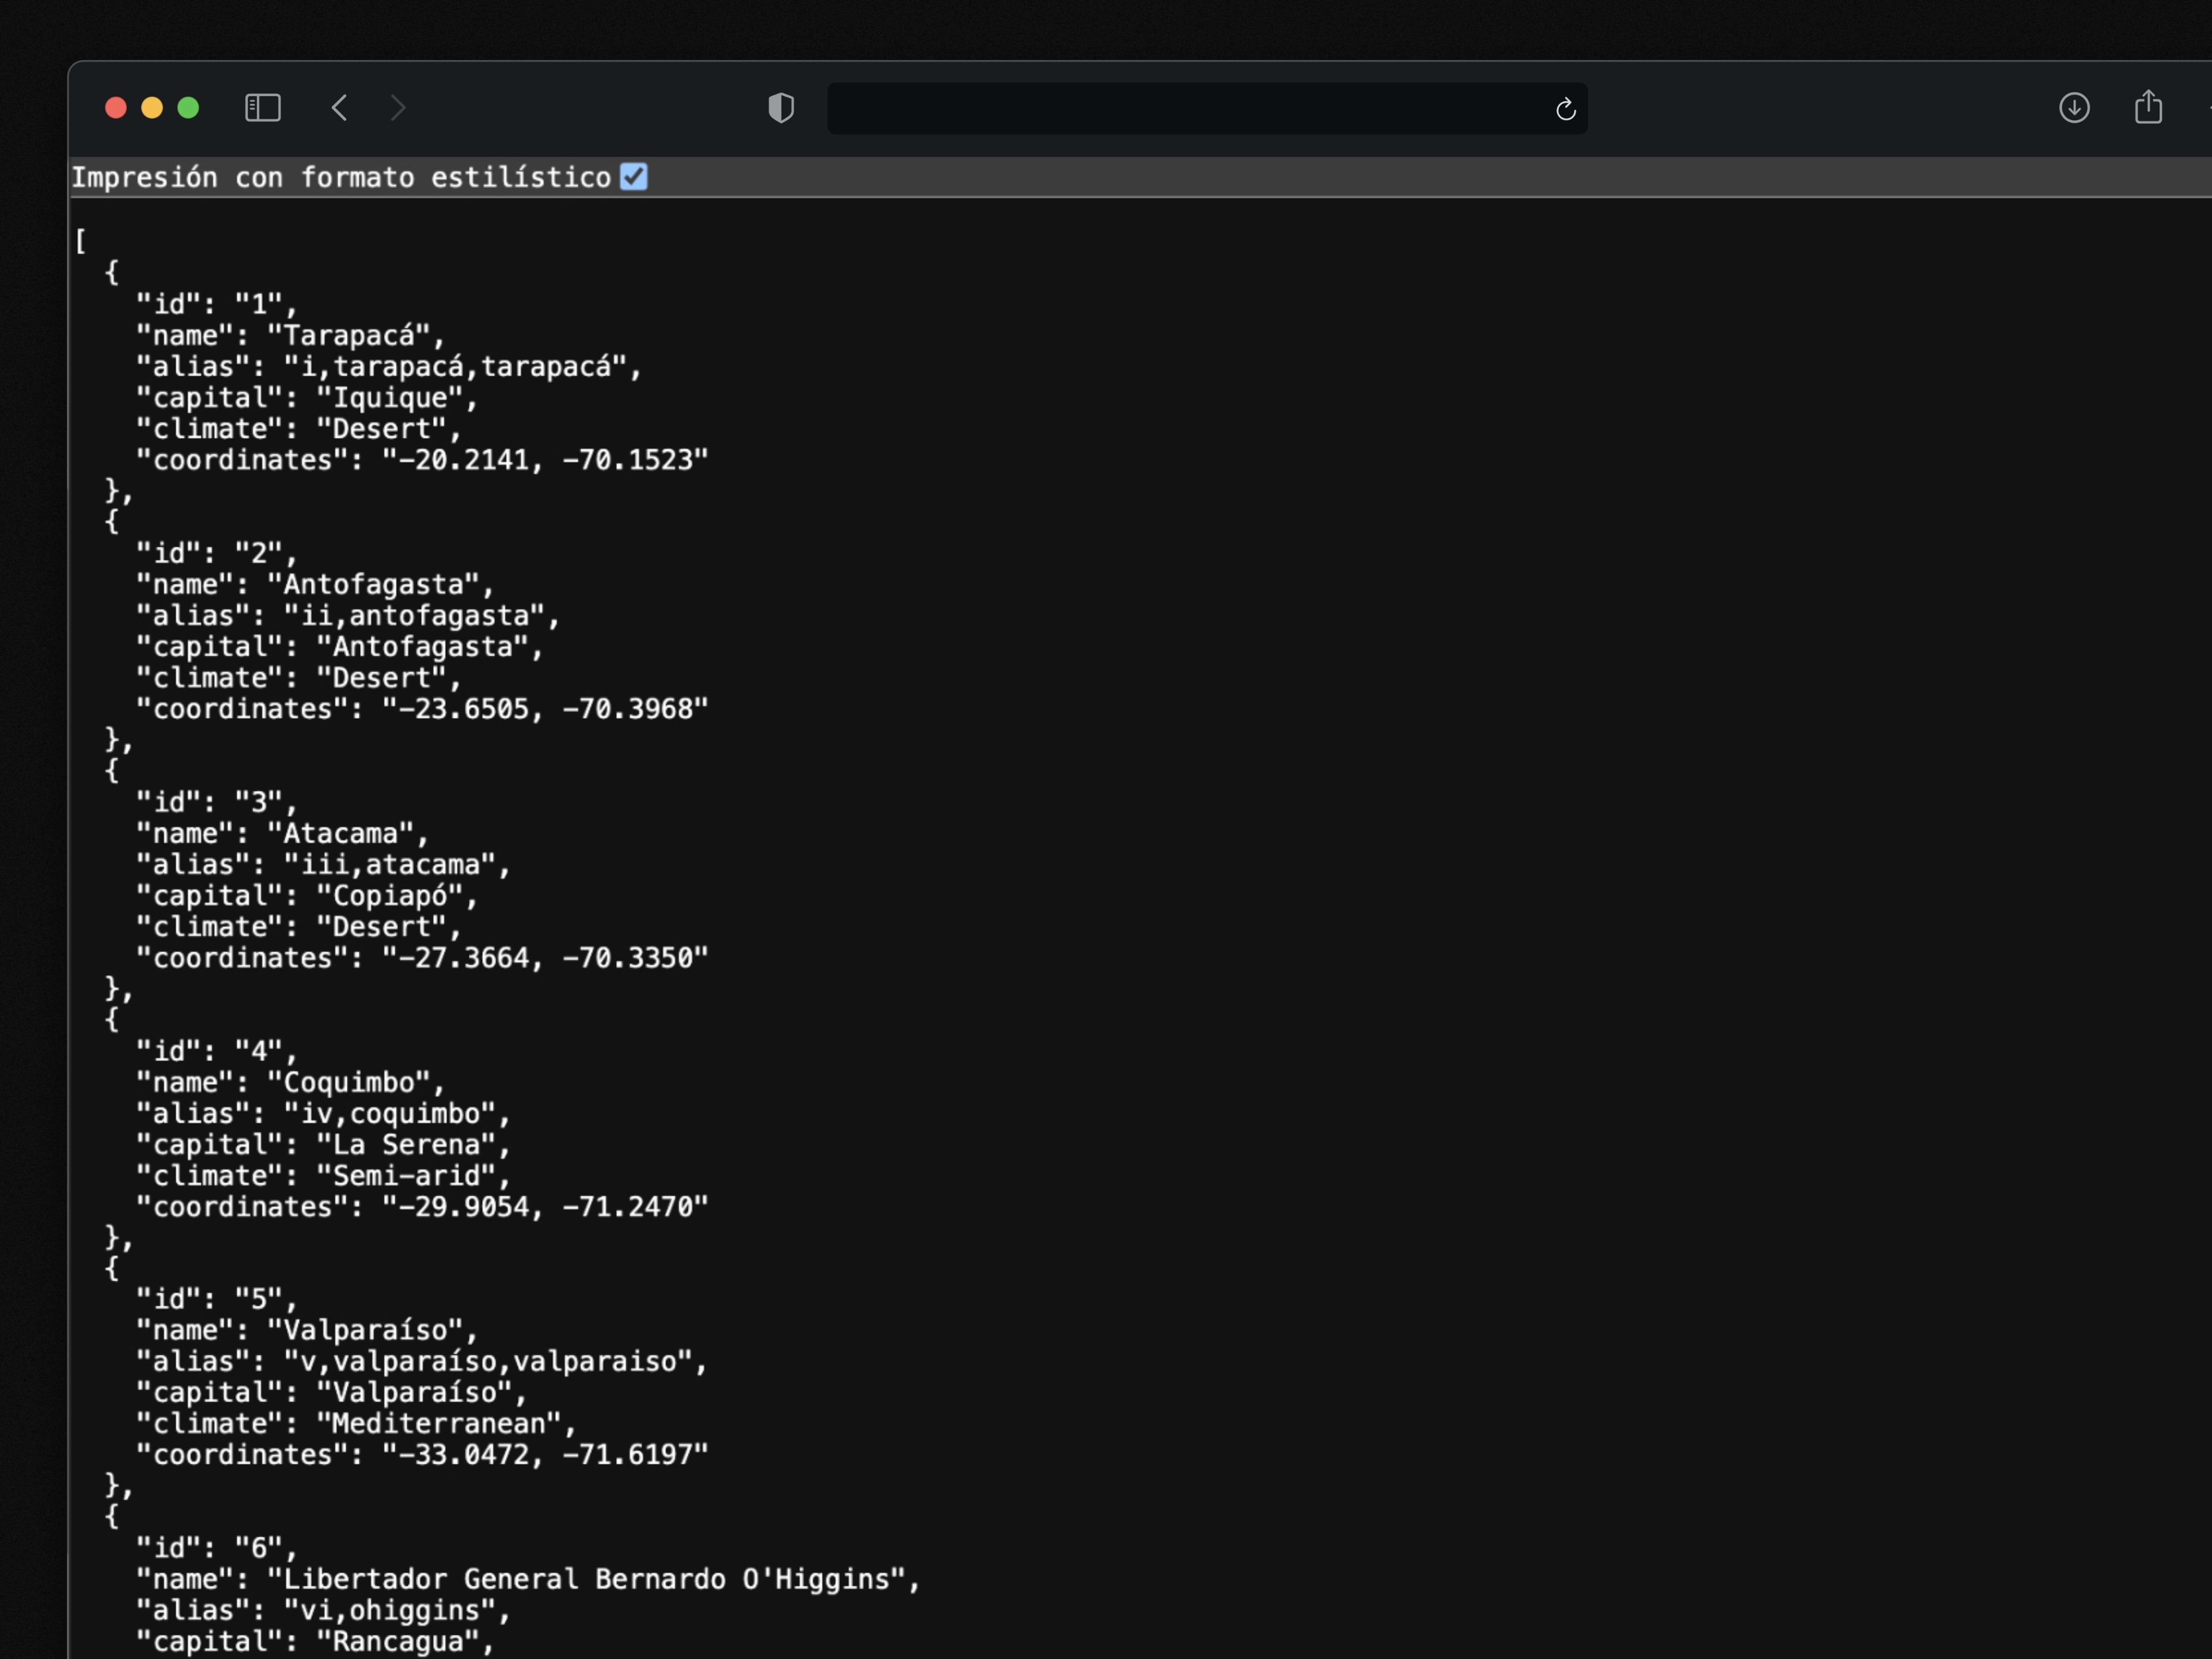Click coordinates "-33.0472, -71.6197"

click(545, 1455)
